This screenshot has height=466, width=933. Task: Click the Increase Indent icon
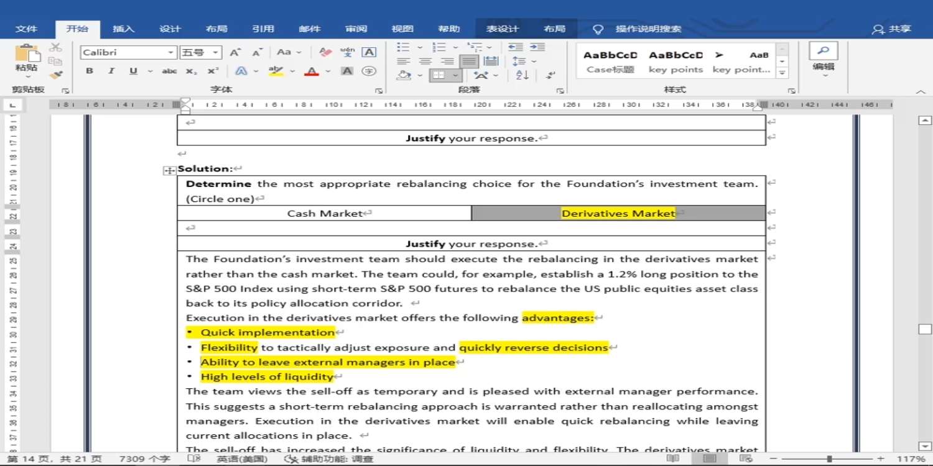point(537,47)
